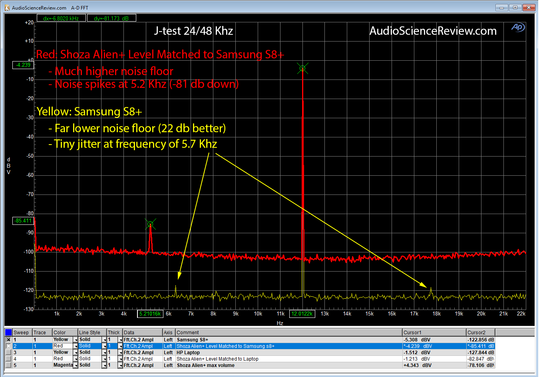Click the '-1.512 dBV' Cursor1 value
The height and width of the screenshot is (377, 539).
(x=434, y=353)
